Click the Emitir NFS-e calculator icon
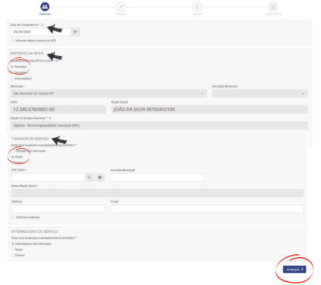This screenshot has width=321, height=285. 273,6
